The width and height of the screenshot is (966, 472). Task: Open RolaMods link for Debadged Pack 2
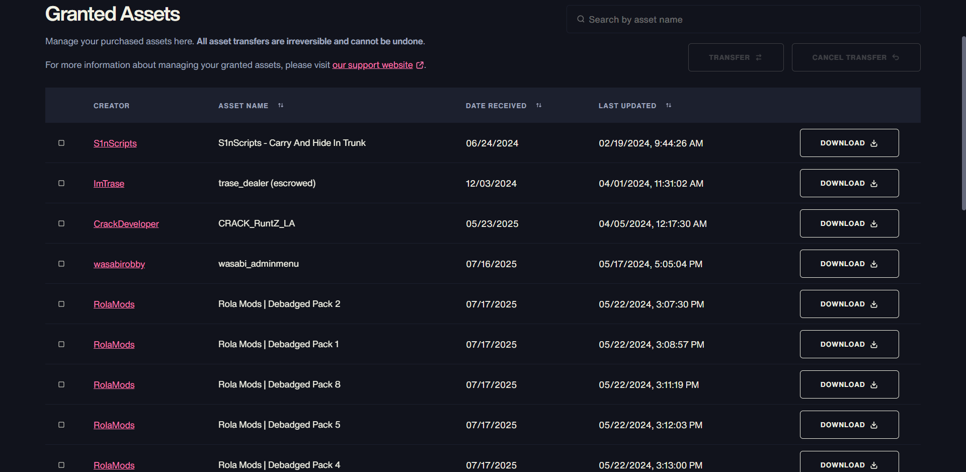[114, 304]
